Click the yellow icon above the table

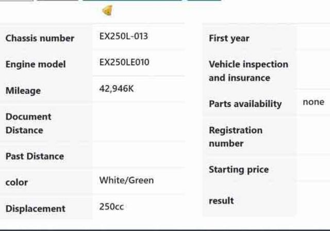click(x=107, y=10)
